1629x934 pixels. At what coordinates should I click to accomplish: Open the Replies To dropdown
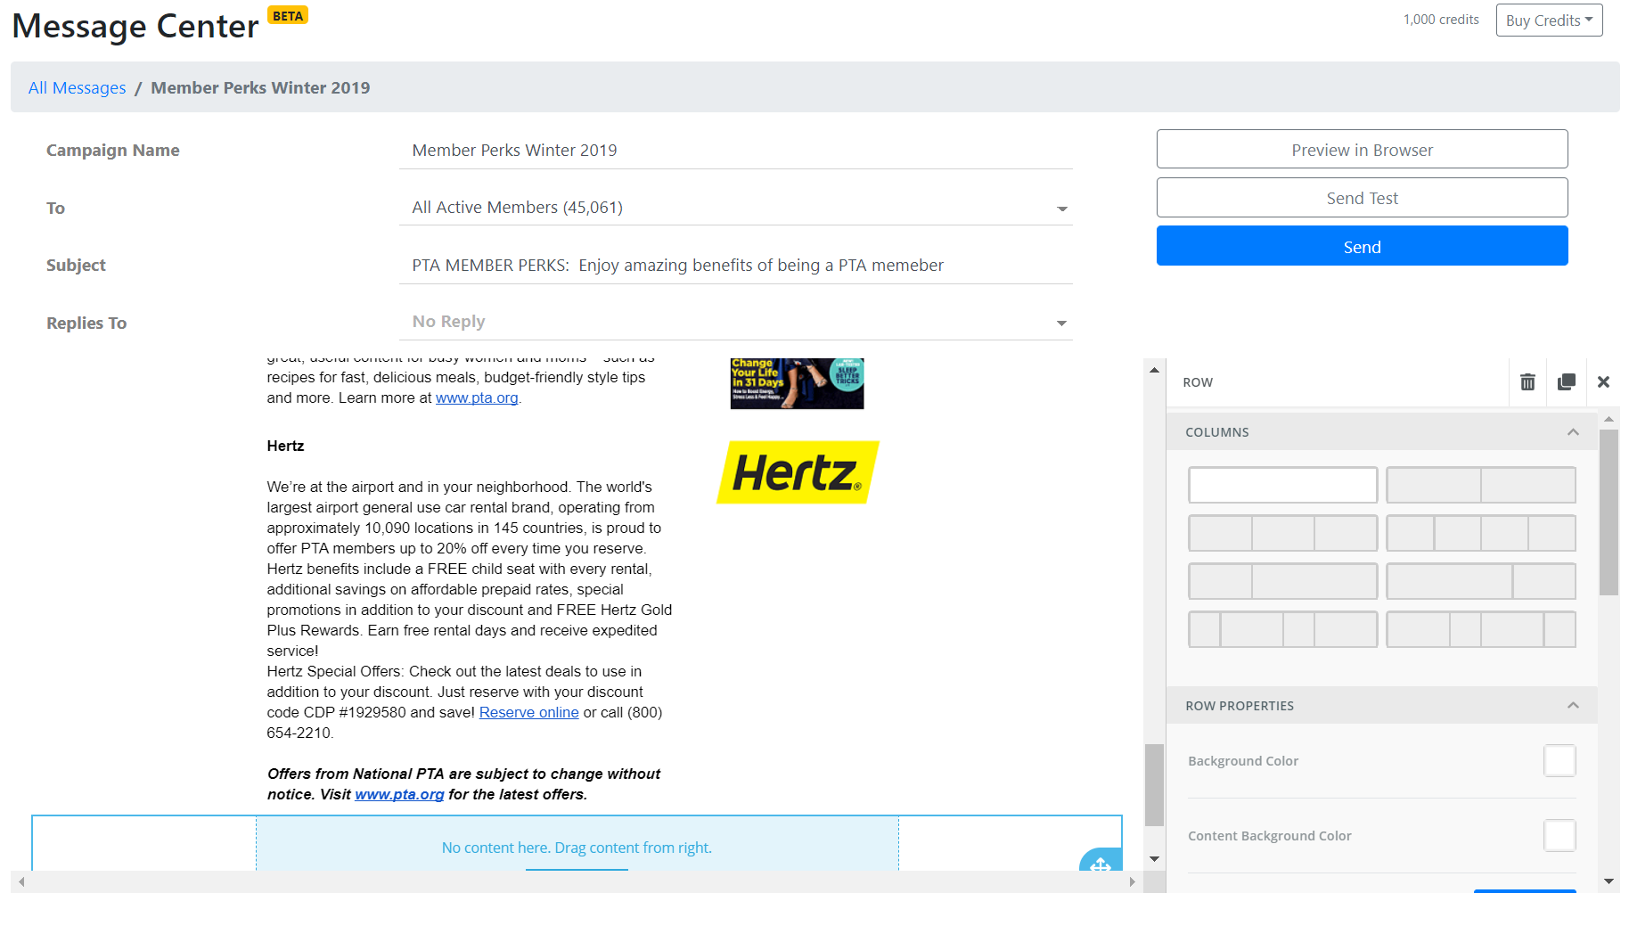click(736, 322)
